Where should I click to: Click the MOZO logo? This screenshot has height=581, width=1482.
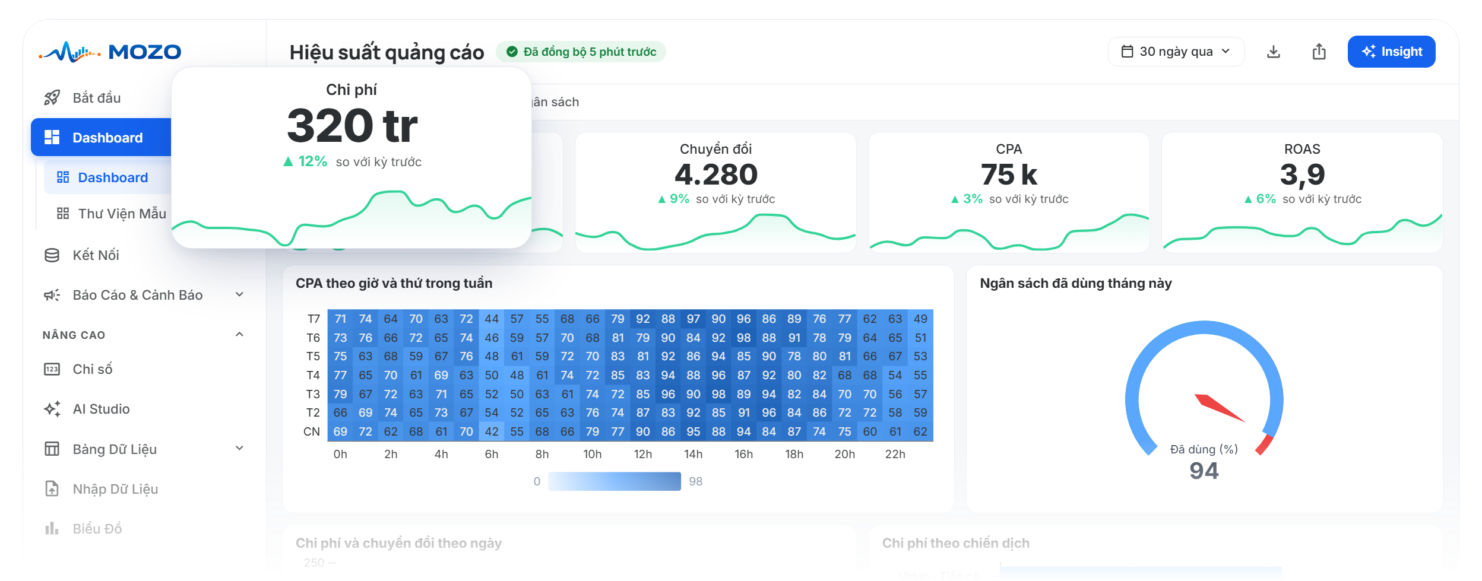pyautogui.click(x=110, y=52)
